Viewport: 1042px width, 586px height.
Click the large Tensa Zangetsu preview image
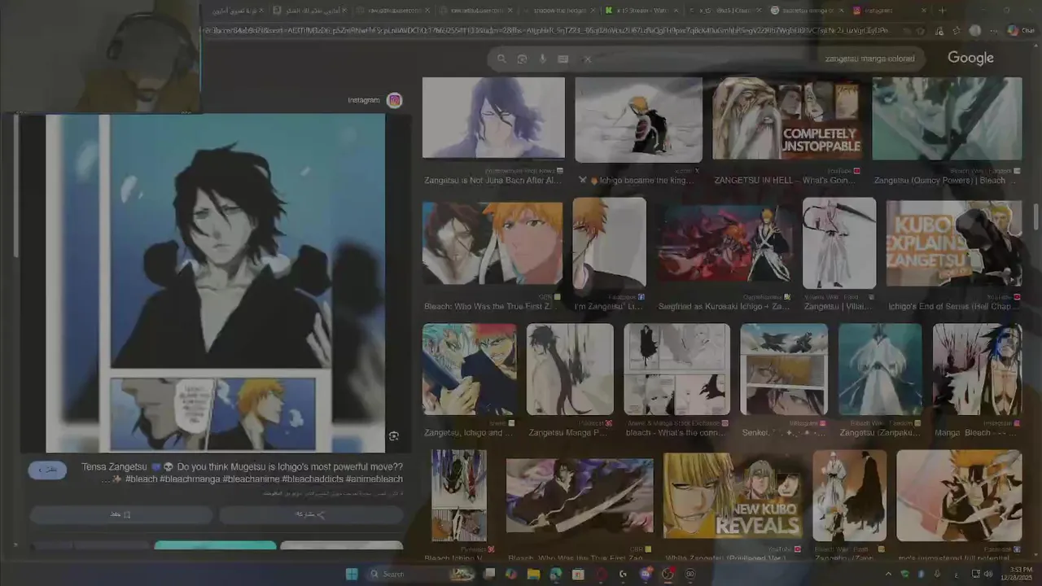[x=215, y=282]
